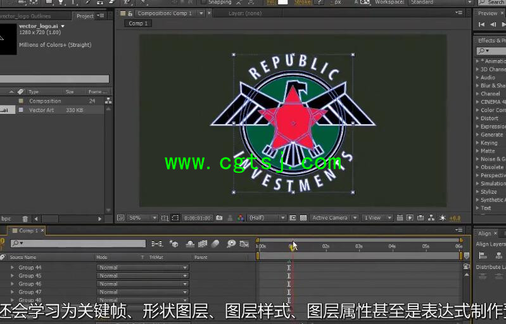Open Project panel menu
Image resolution: width=506 pixels, height=324 pixels.
click(100, 15)
